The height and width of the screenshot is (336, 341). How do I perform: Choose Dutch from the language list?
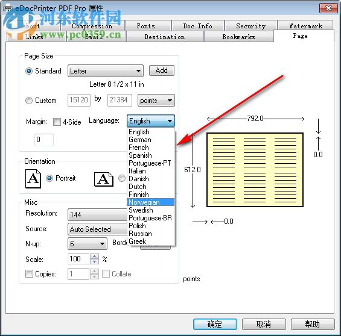coord(151,186)
